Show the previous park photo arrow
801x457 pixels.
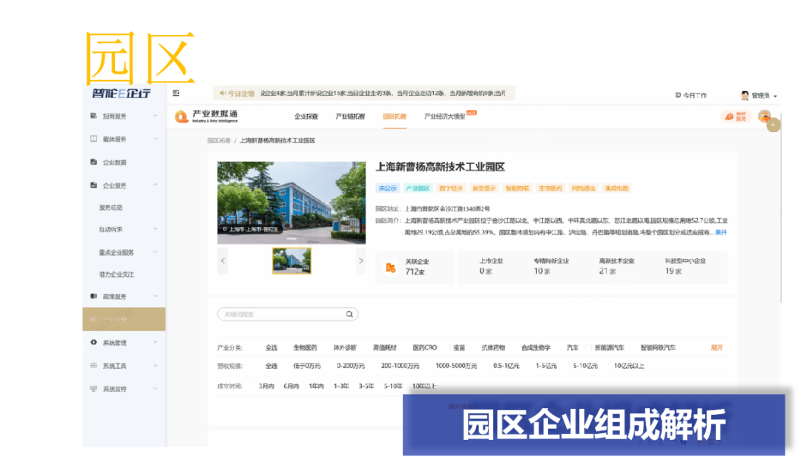pos(222,261)
